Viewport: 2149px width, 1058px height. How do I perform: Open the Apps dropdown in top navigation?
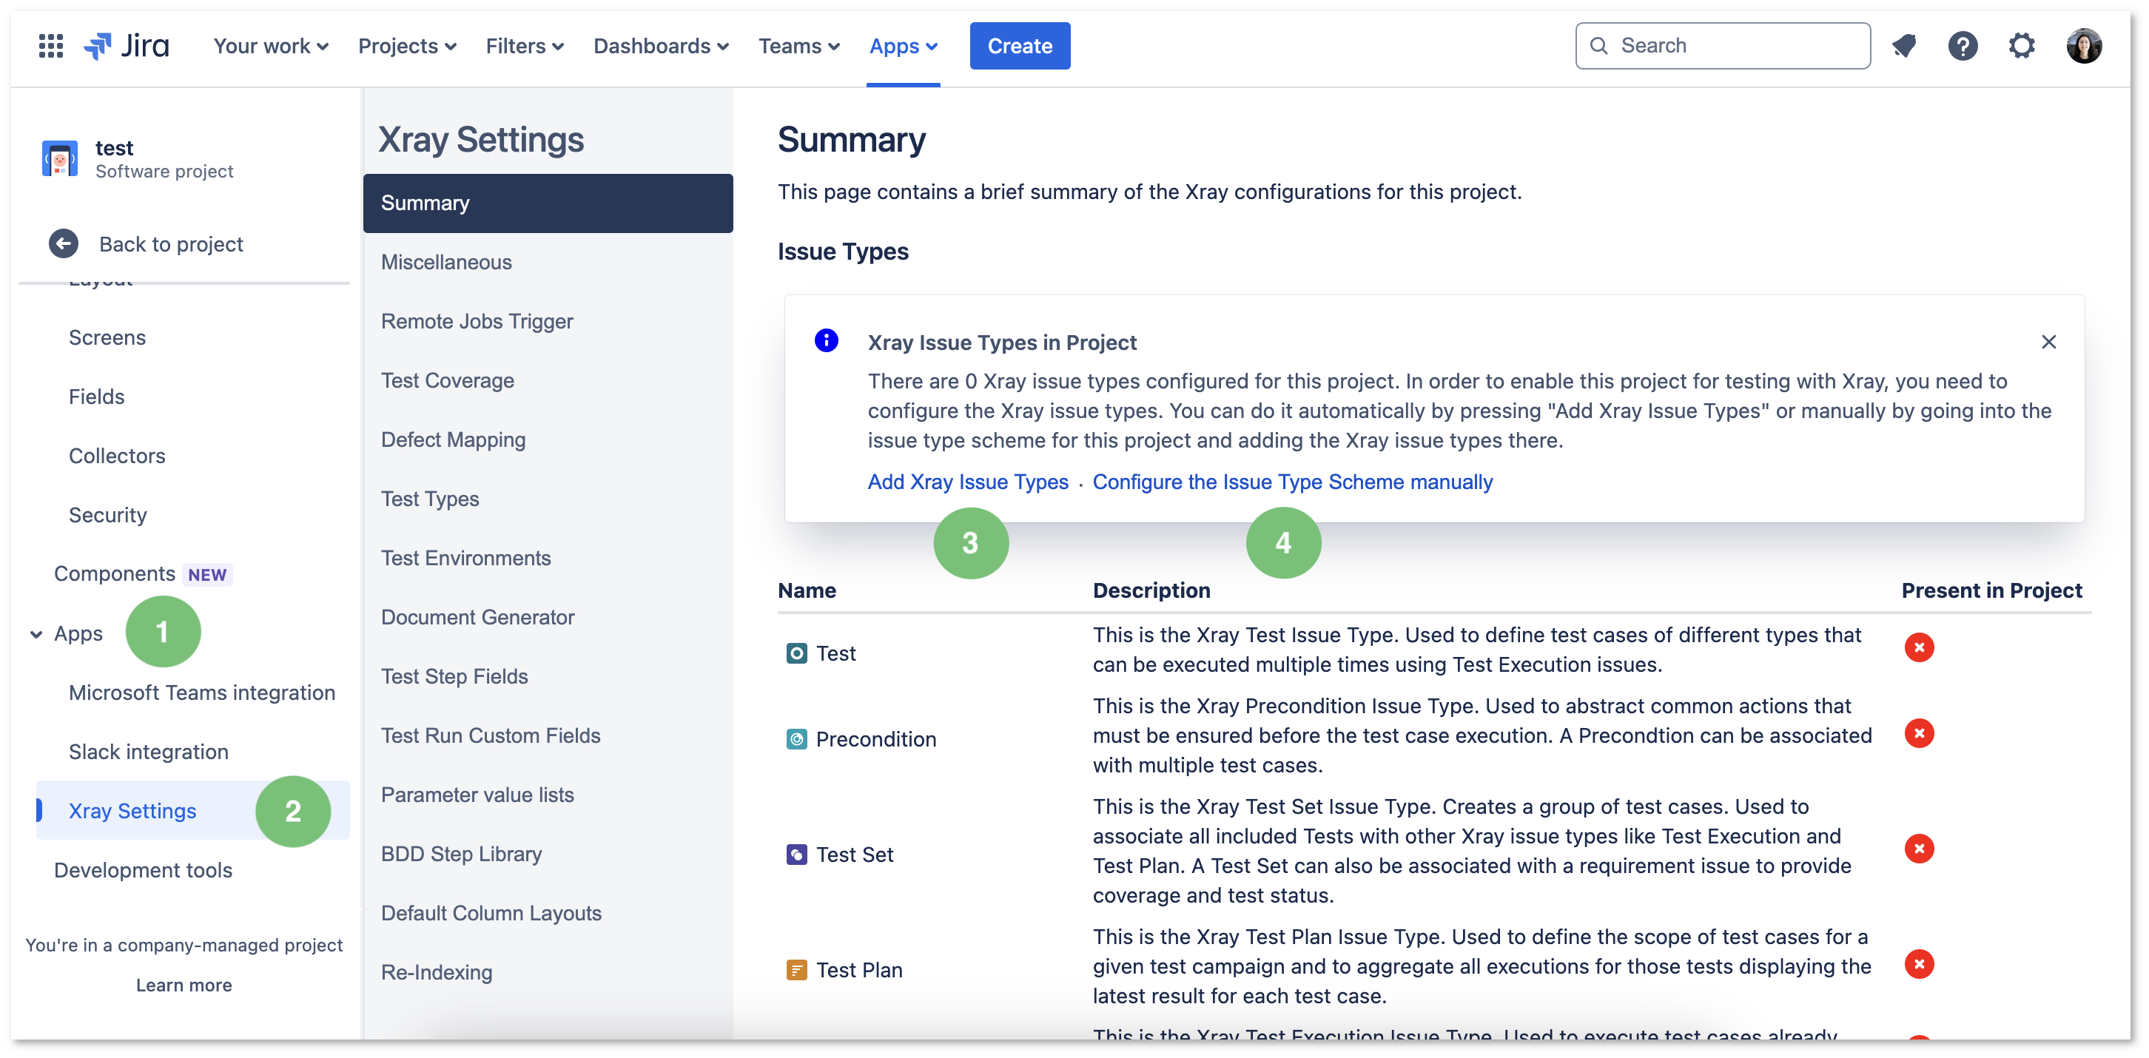click(904, 46)
